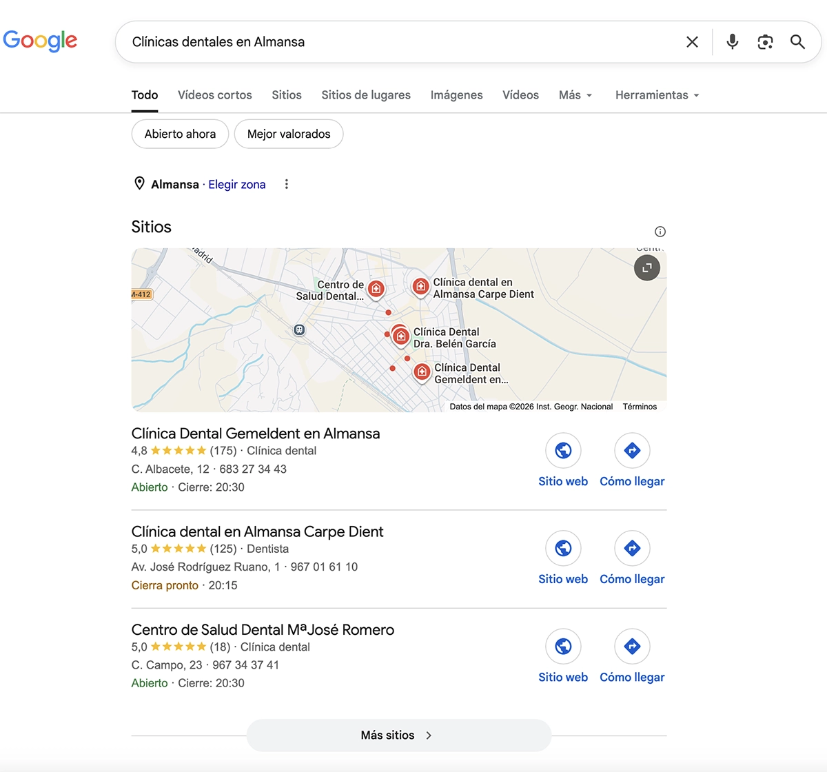Open the info icon beside Sitios heading
The height and width of the screenshot is (772, 827).
click(660, 232)
